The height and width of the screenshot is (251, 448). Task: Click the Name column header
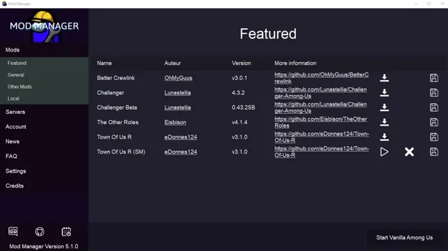104,63
